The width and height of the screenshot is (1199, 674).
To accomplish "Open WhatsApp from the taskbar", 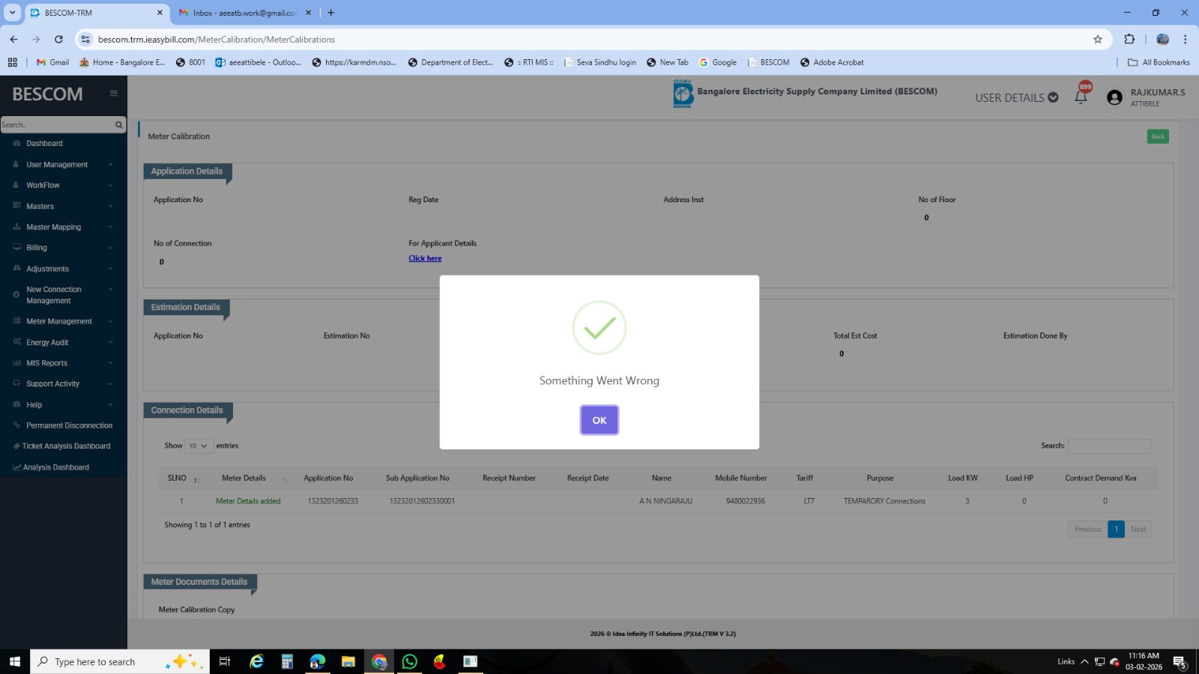I will click(x=409, y=661).
